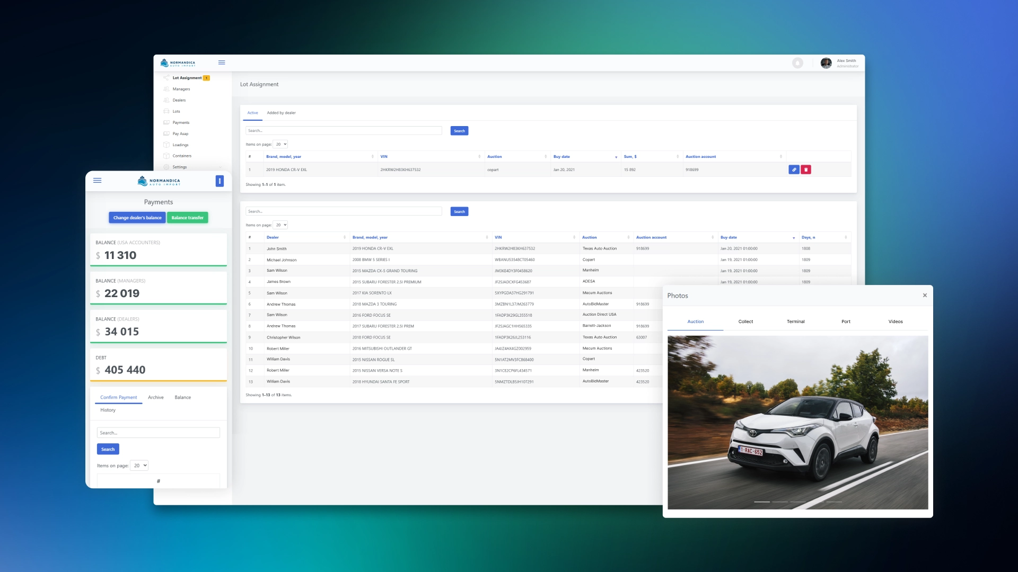Sort by Buy date in dealers table
1018x572 pixels.
pyautogui.click(x=729, y=237)
